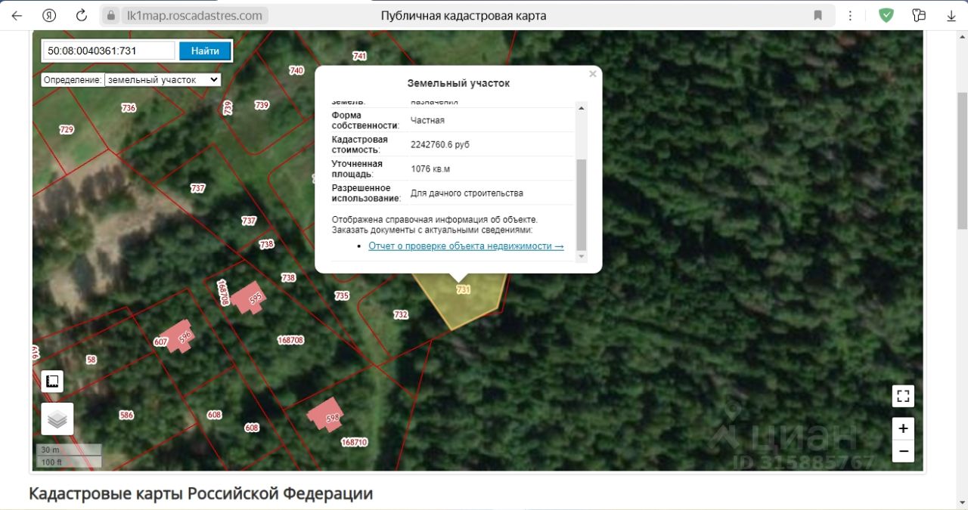Click the browser back arrow
Screen dimensions: 968x510
click(x=17, y=15)
